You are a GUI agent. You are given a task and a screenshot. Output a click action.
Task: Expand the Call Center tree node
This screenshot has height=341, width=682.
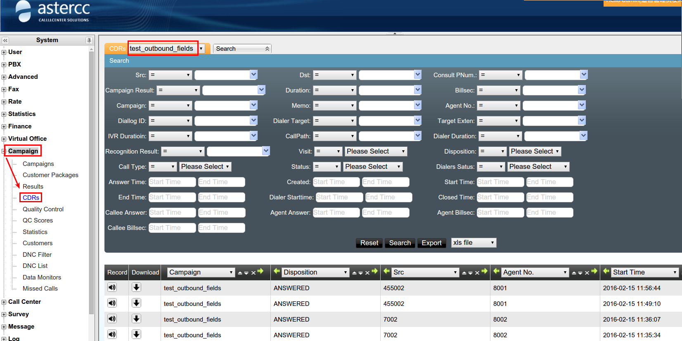coord(4,302)
